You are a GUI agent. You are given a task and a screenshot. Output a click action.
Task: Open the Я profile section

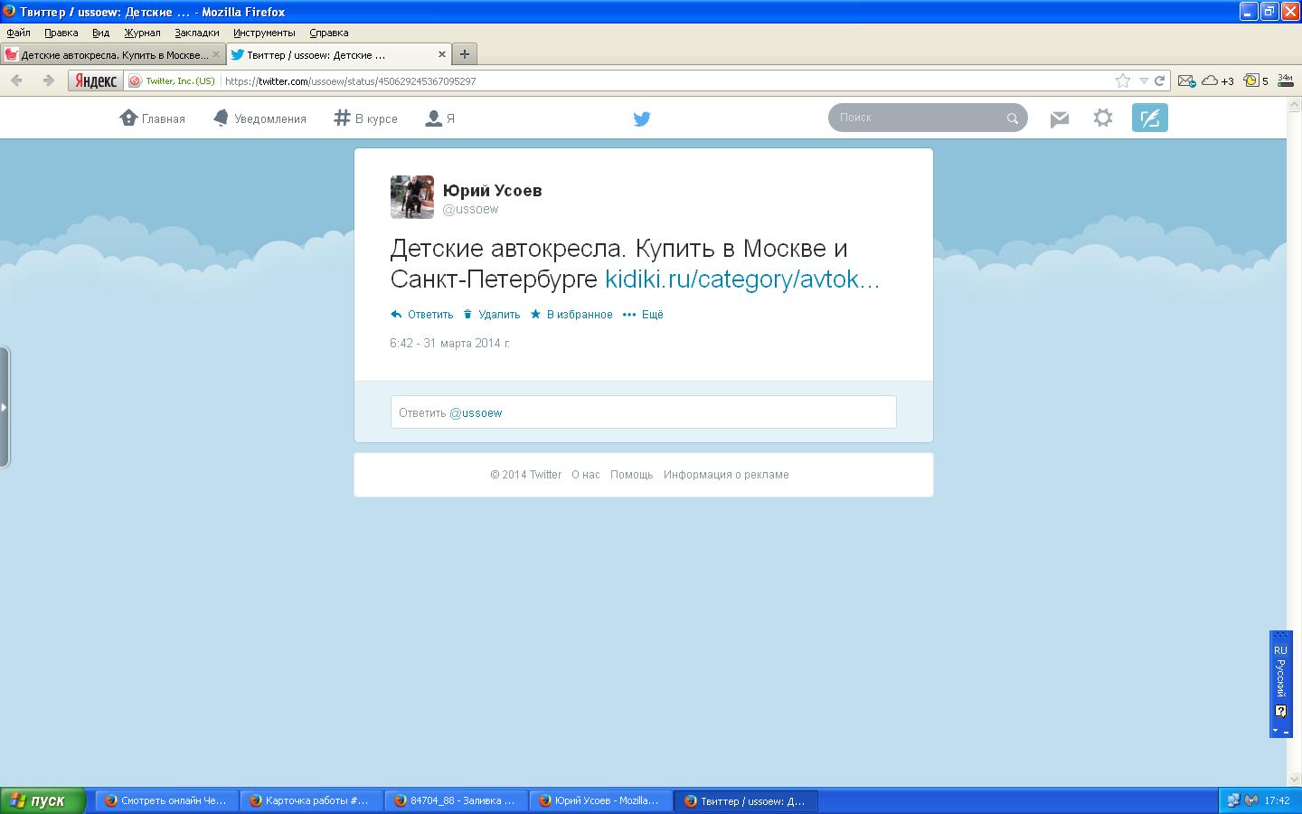439,118
